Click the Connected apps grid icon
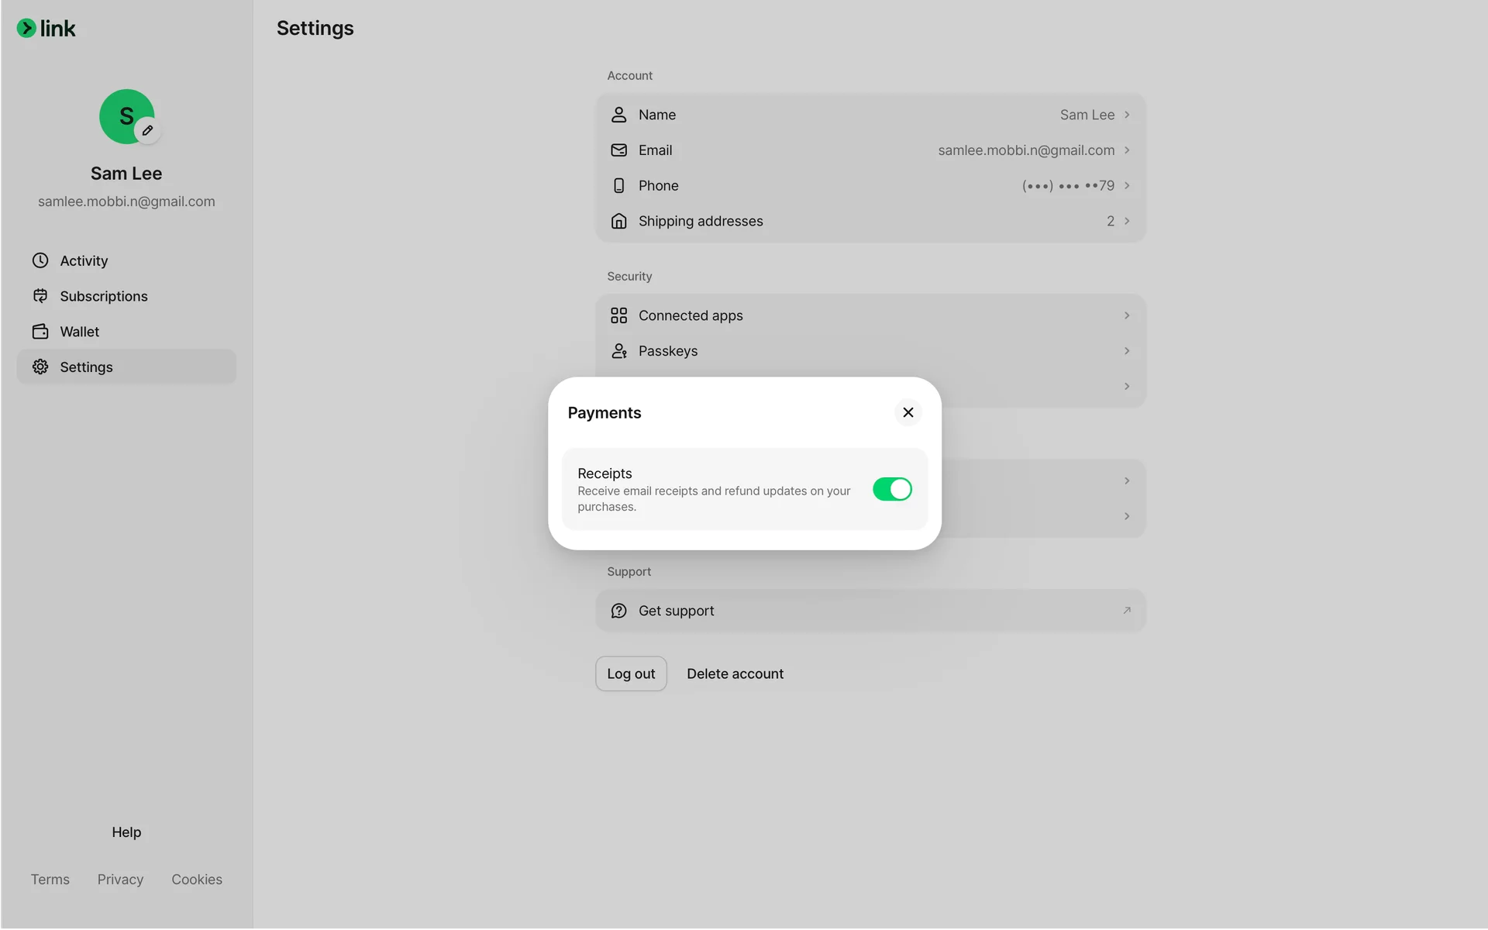This screenshot has width=1488, height=930. pos(618,315)
